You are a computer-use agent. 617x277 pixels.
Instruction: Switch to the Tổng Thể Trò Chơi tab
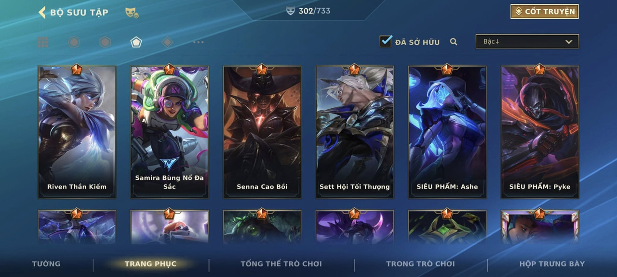point(281,264)
